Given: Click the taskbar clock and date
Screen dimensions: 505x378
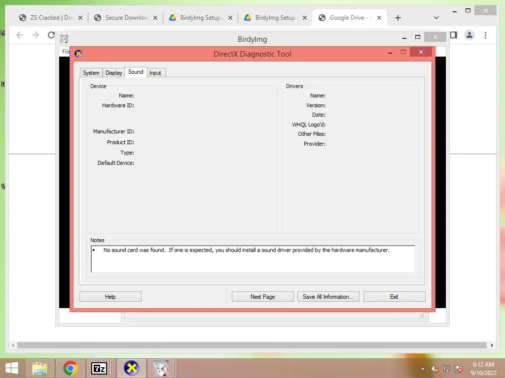Looking at the screenshot, I should point(483,369).
